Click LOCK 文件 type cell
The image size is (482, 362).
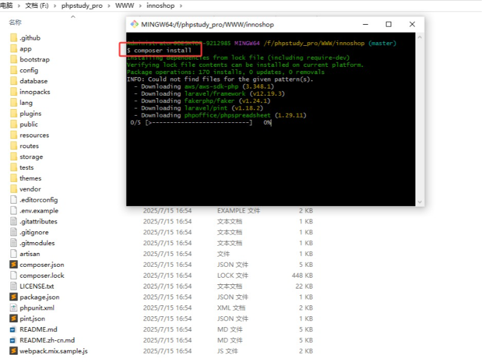pos(233,275)
